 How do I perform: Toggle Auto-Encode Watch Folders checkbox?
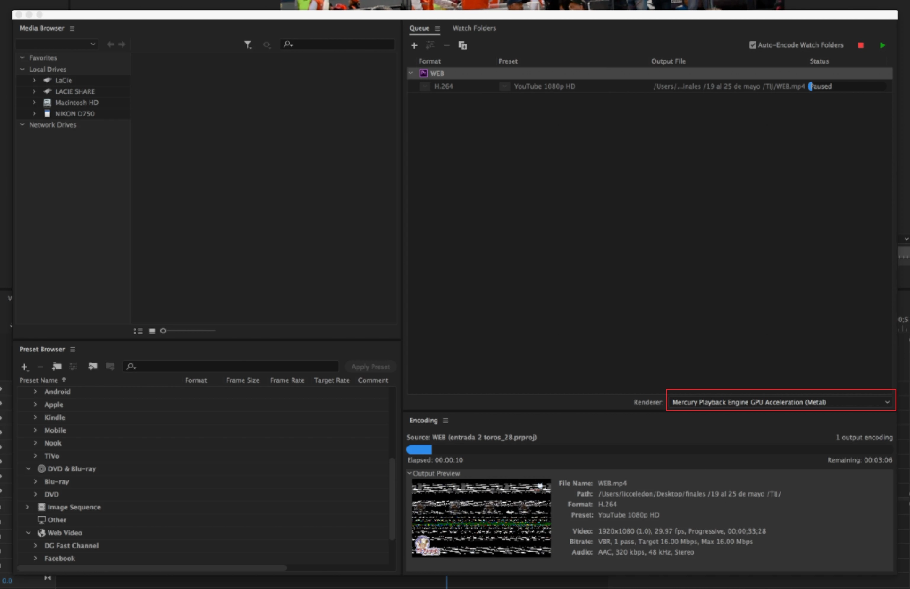[752, 45]
